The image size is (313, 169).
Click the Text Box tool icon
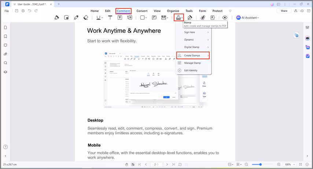point(119,18)
